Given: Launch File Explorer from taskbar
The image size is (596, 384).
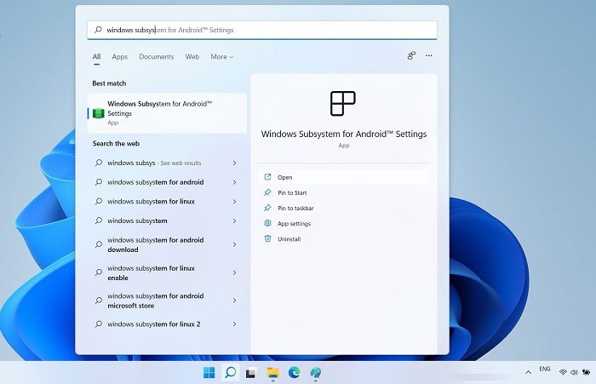Looking at the screenshot, I should tap(272, 373).
